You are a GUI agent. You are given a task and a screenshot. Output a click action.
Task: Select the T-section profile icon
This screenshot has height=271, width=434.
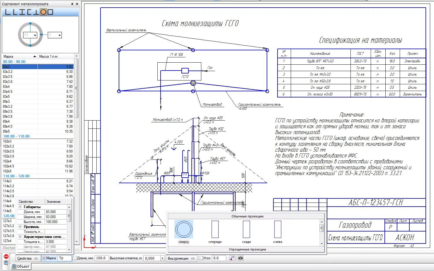coord(36,12)
